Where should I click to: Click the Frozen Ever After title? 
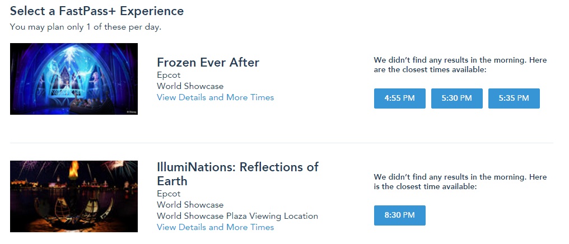pos(208,62)
